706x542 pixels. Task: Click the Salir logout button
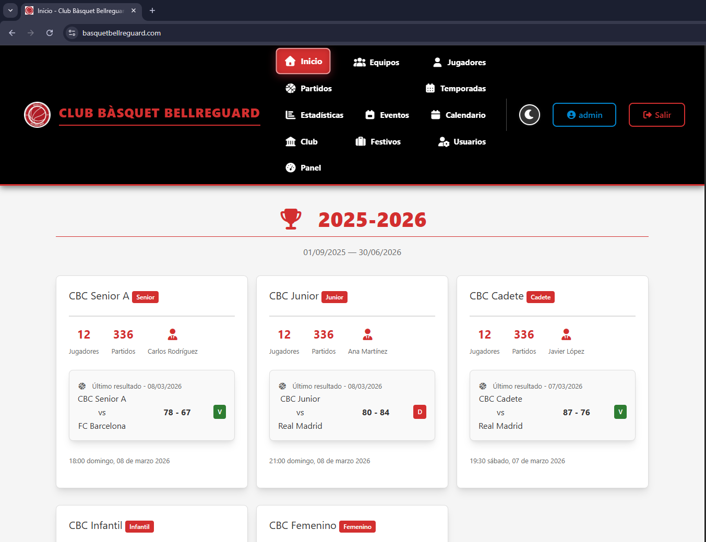click(x=657, y=115)
